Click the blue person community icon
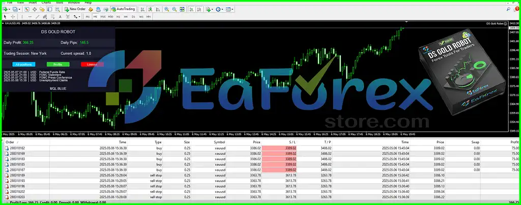Image resolution: width=521 pixels, height=205 pixels. [98, 9]
